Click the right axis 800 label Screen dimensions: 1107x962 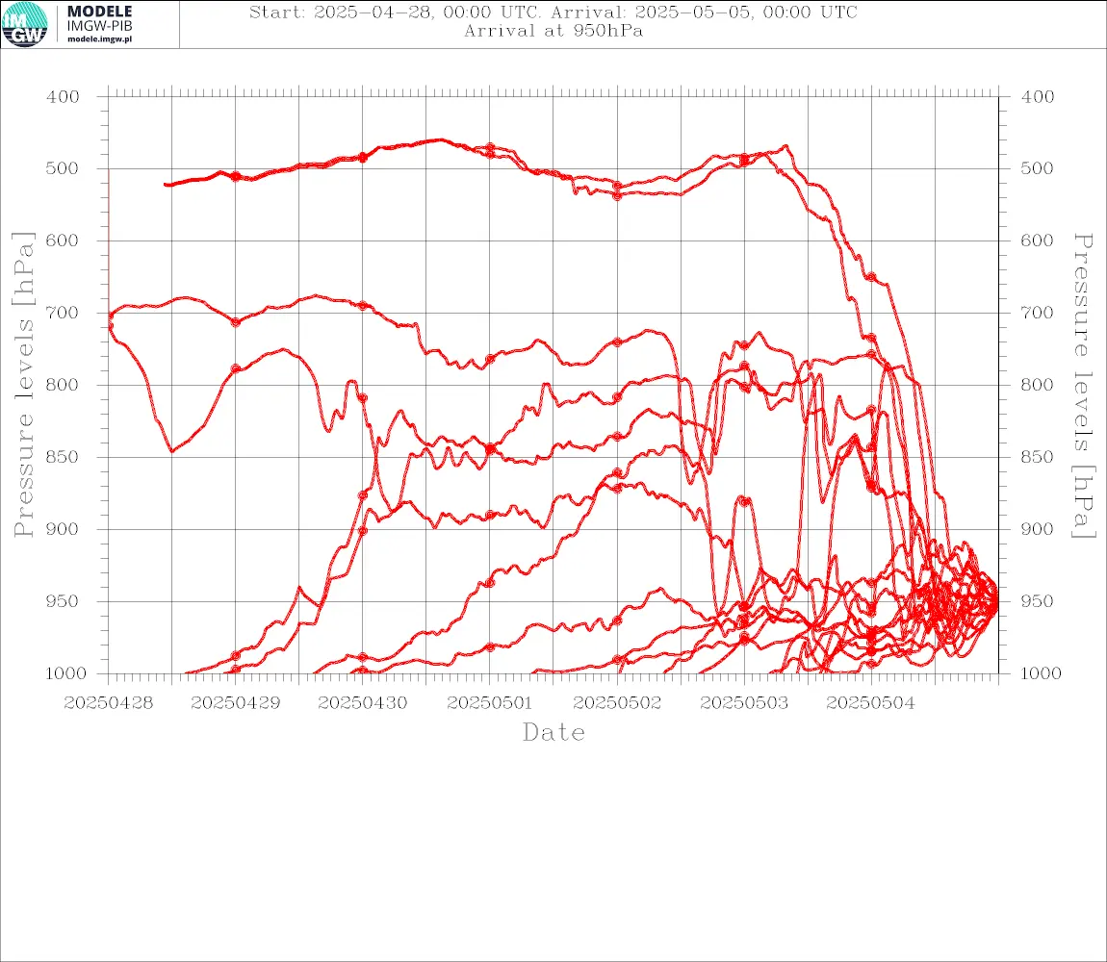[x=1037, y=386]
